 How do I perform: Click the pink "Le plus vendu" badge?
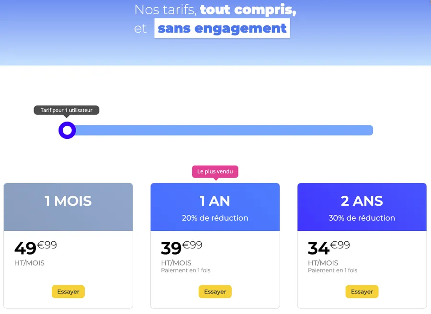point(215,171)
